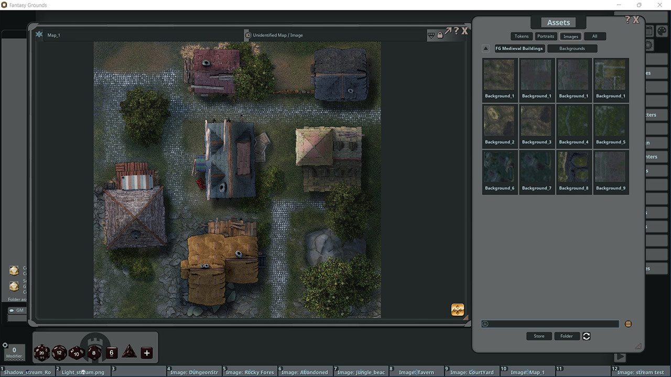Collapse the Backgrounds folder with the up arrow

pos(485,48)
